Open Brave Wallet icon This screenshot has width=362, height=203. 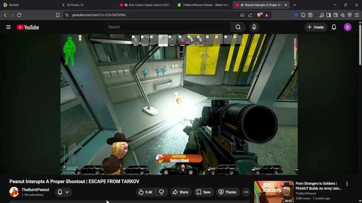[336, 15]
